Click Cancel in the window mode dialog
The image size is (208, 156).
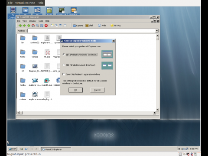[97, 90]
